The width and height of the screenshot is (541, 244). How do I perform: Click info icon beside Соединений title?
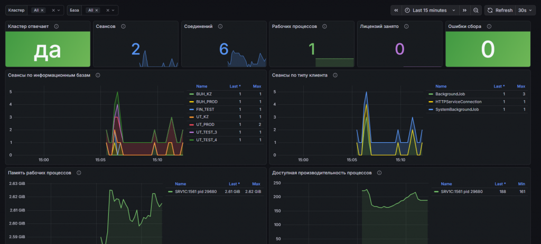[x=220, y=26]
